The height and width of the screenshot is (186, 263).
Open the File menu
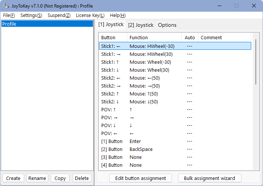pyautogui.click(x=9, y=15)
